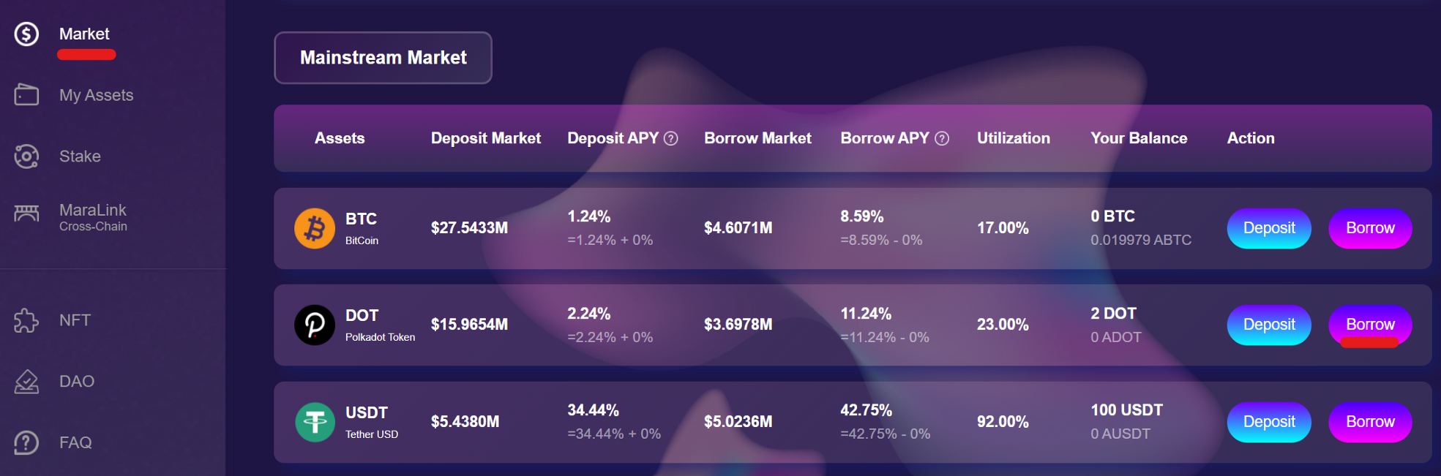Open the Stake section
This screenshot has height=476, width=1441.
pos(80,156)
